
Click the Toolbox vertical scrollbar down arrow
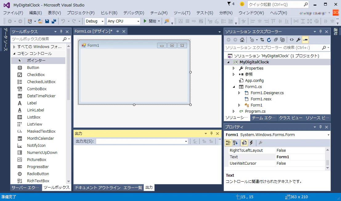pyautogui.click(x=68, y=181)
